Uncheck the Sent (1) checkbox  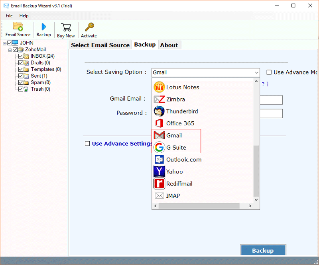pyautogui.click(x=21, y=76)
